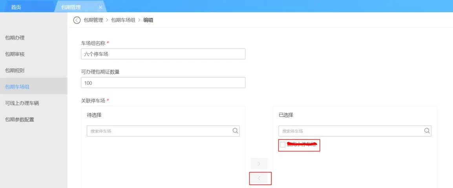Image resolution: width=453 pixels, height=188 pixels.
Task: Click the 可办理包期证数量 field showing 100
Action: (163, 82)
